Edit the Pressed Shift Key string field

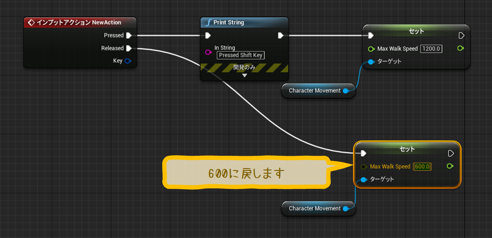[240, 55]
